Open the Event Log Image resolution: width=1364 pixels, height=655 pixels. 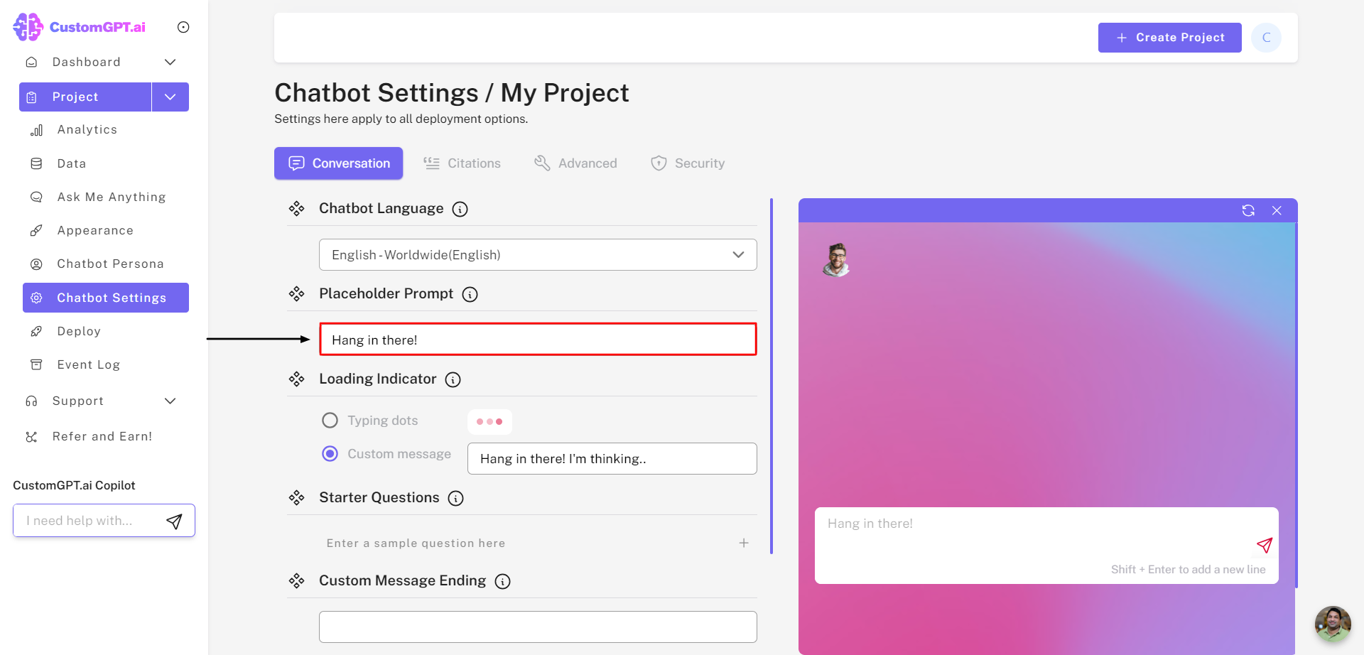88,364
